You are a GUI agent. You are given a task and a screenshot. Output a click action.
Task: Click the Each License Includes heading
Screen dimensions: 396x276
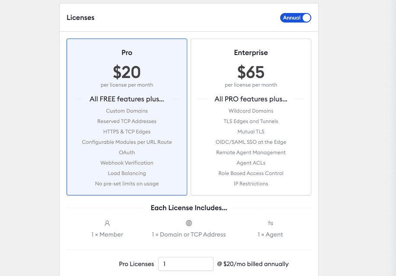(189, 208)
